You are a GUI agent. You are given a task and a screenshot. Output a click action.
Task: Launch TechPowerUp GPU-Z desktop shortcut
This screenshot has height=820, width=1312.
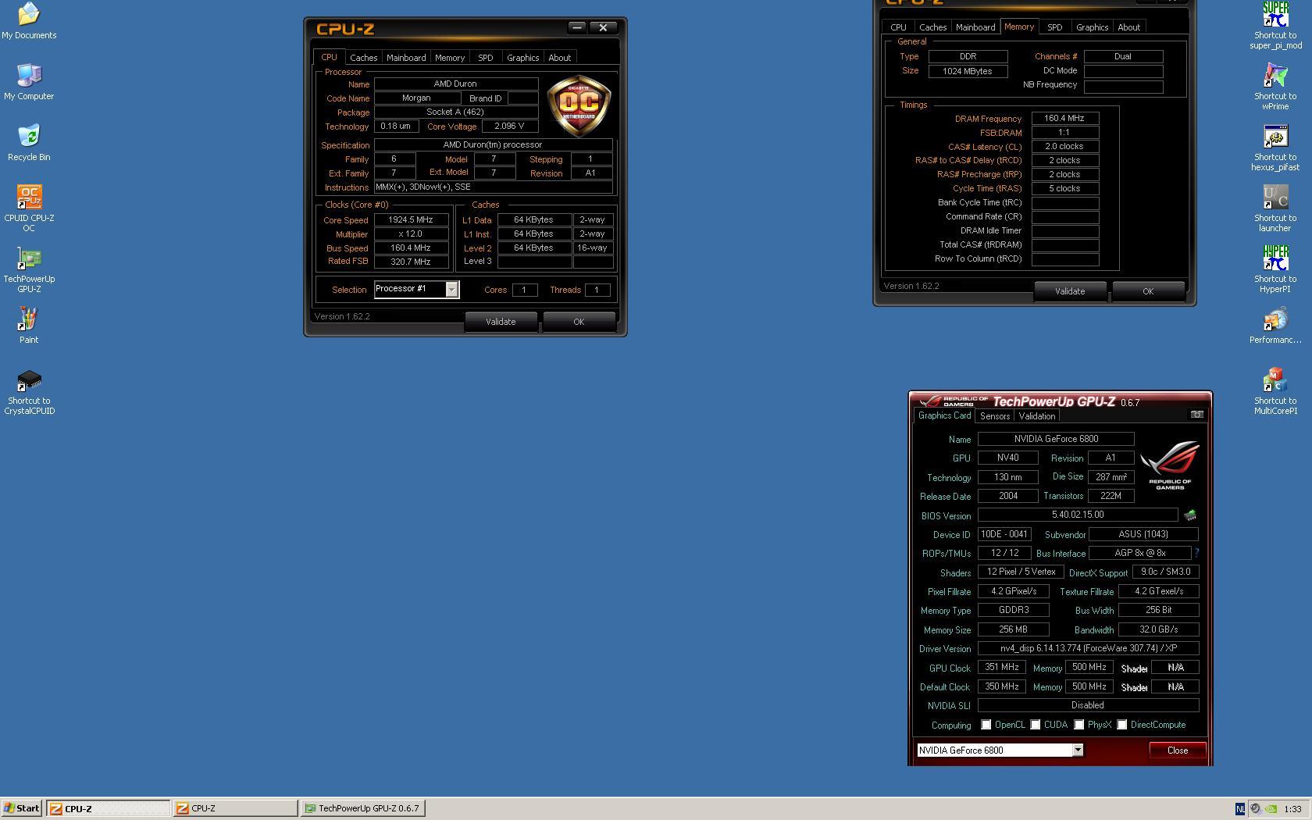(29, 269)
